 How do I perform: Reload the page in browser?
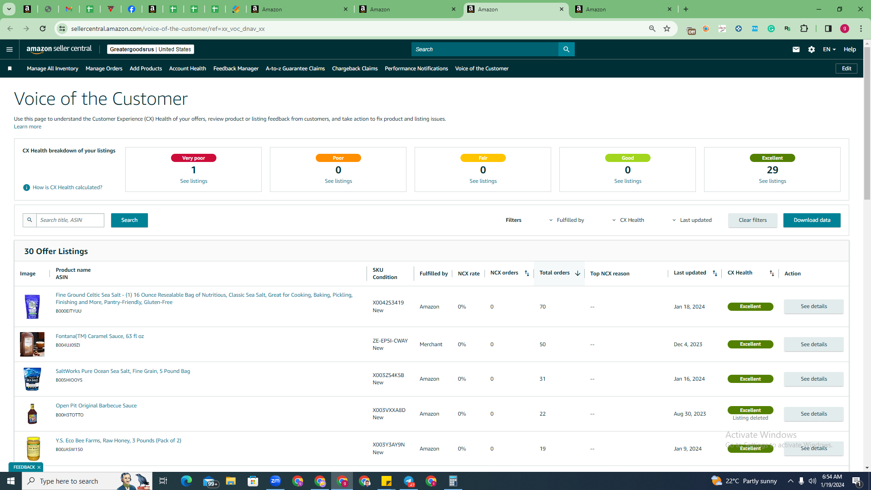pyautogui.click(x=43, y=29)
